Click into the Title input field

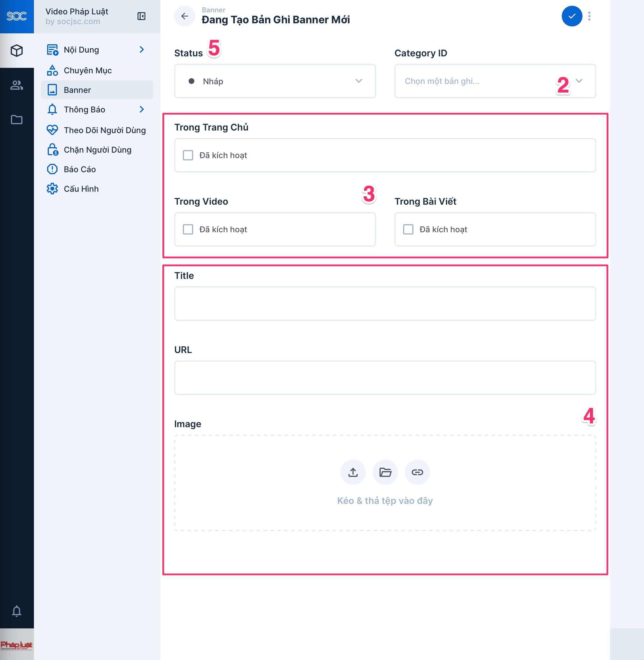click(x=385, y=303)
